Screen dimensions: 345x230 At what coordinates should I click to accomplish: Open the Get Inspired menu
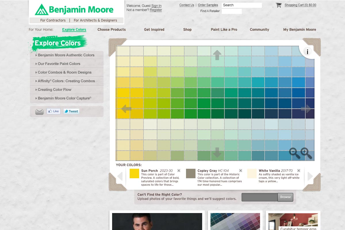(154, 30)
